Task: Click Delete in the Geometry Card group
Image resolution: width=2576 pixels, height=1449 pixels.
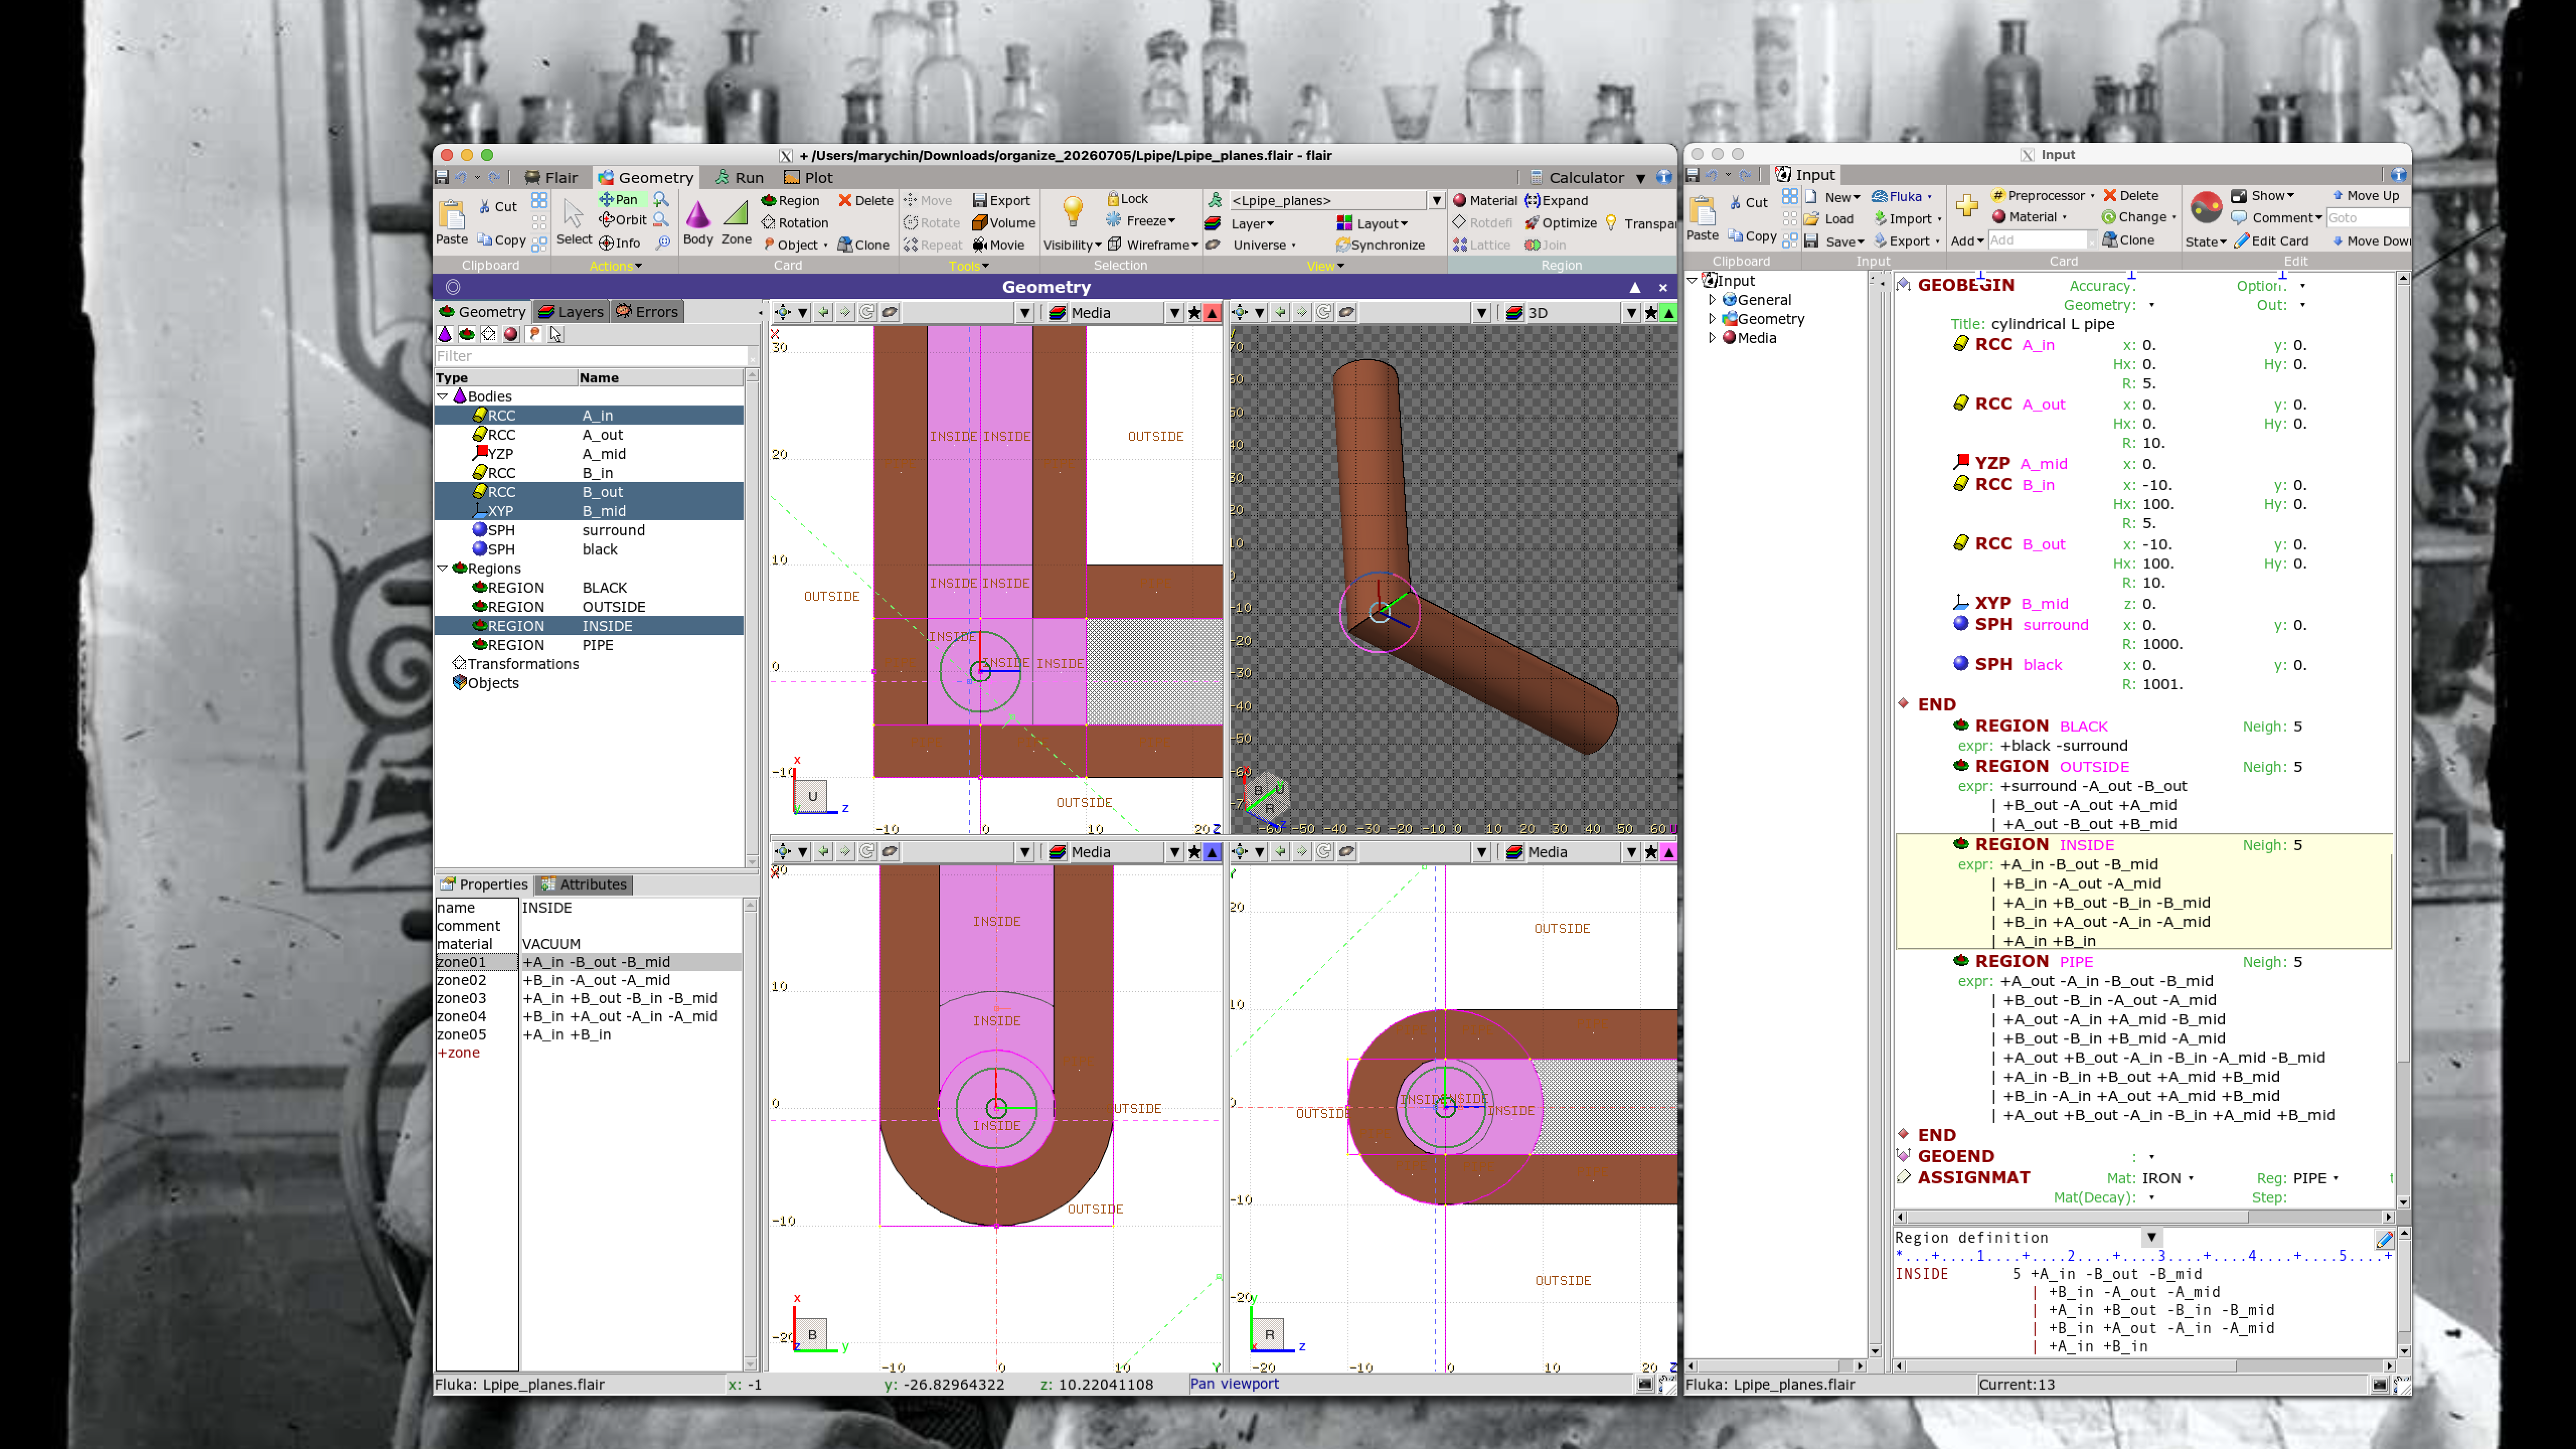Action: (865, 201)
